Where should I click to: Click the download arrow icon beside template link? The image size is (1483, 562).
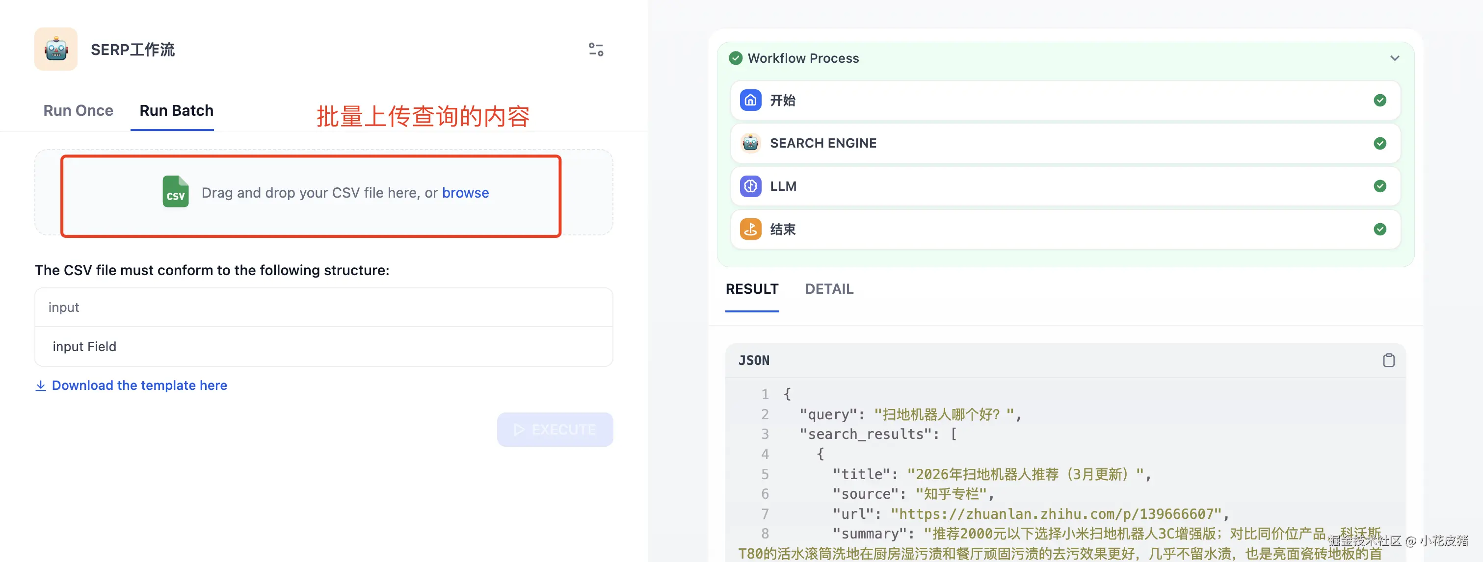[x=41, y=385]
